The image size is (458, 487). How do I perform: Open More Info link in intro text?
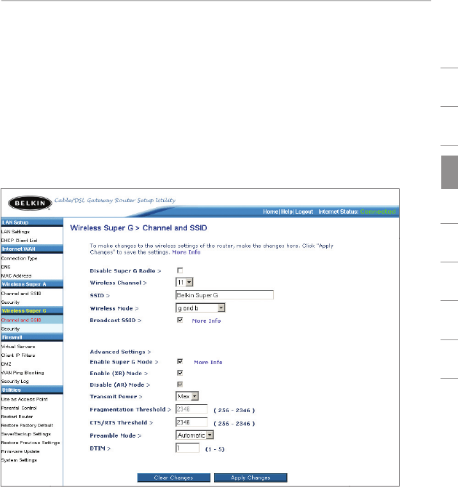pos(186,252)
